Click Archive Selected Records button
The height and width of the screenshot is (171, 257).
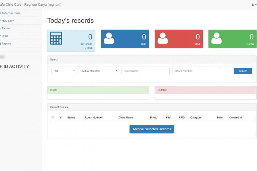coord(152,129)
